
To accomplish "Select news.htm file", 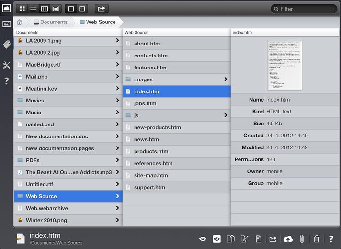I will tap(176, 139).
